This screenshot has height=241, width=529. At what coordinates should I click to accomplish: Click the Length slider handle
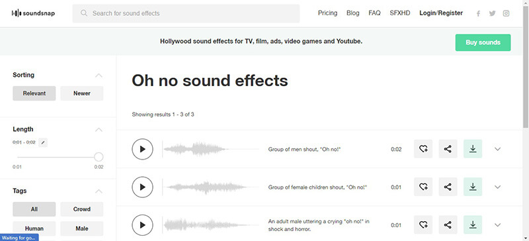[99, 157]
